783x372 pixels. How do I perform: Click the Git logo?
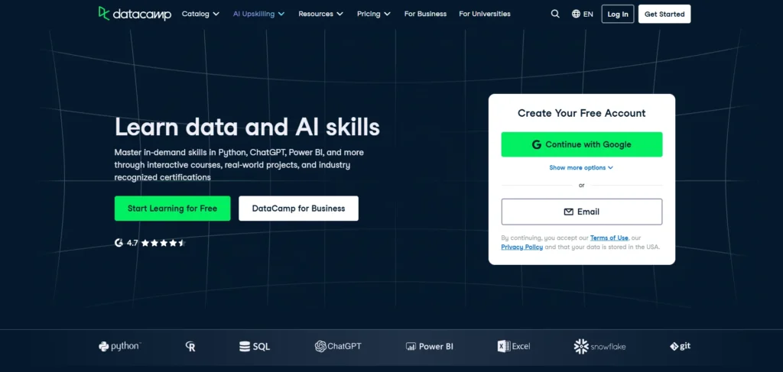tap(680, 346)
